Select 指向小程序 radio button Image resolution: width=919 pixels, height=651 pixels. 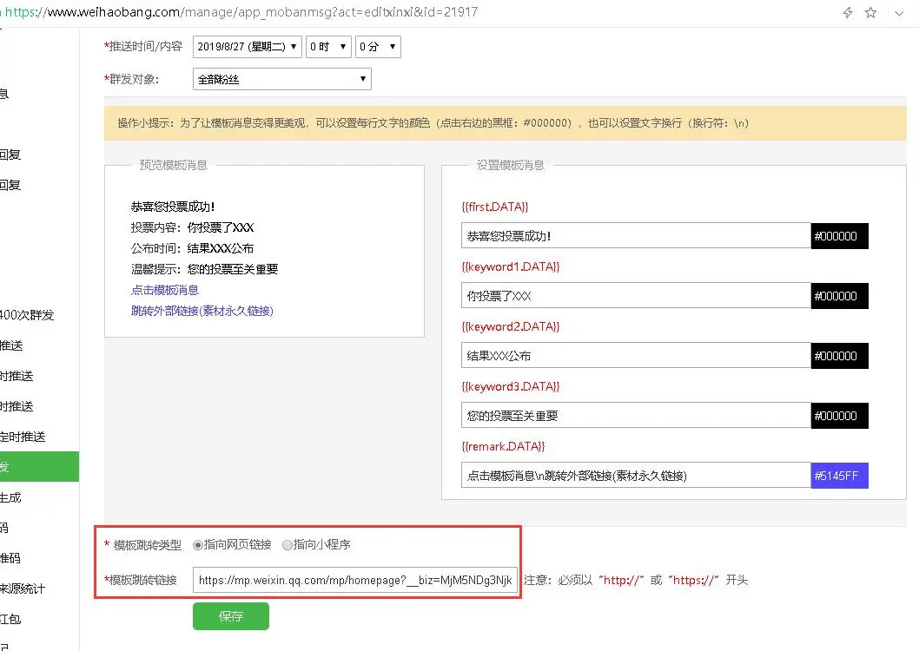pyautogui.click(x=288, y=545)
